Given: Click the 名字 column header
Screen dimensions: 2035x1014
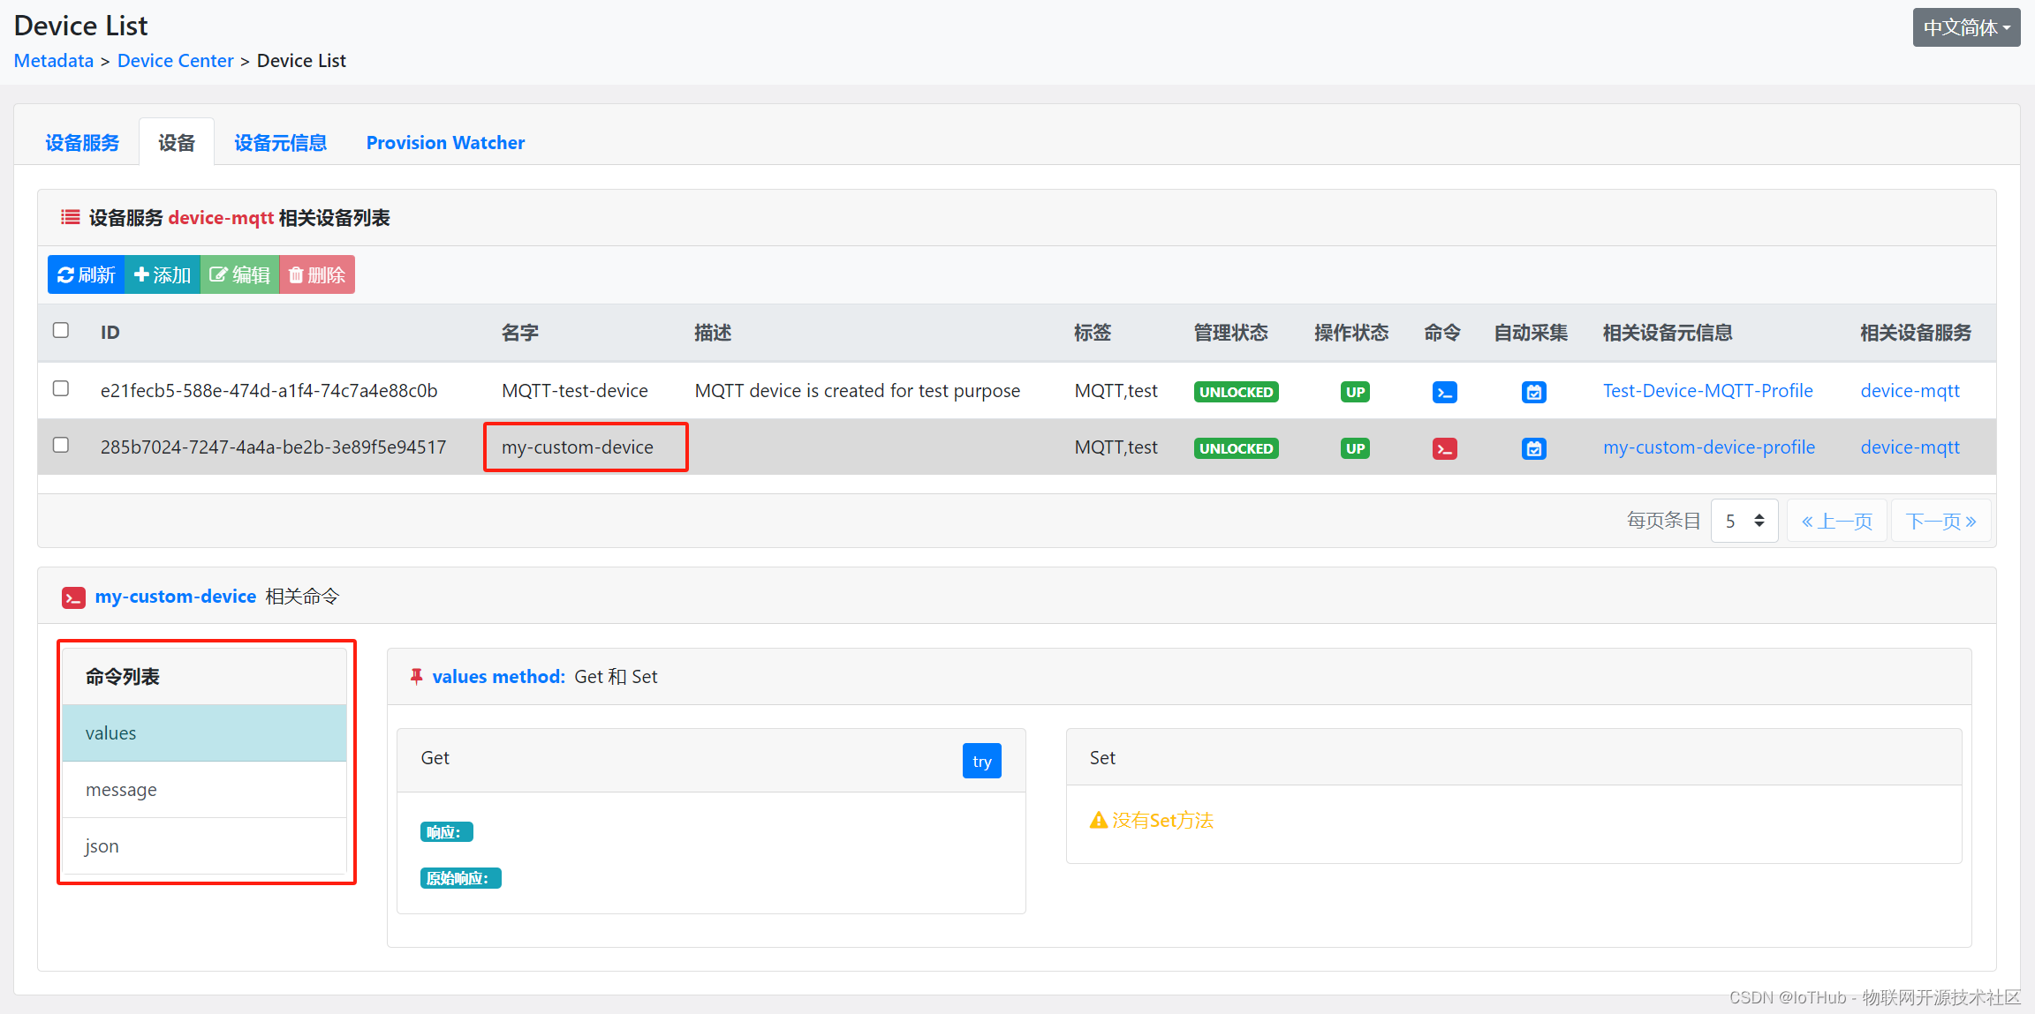Looking at the screenshot, I should pos(520,333).
